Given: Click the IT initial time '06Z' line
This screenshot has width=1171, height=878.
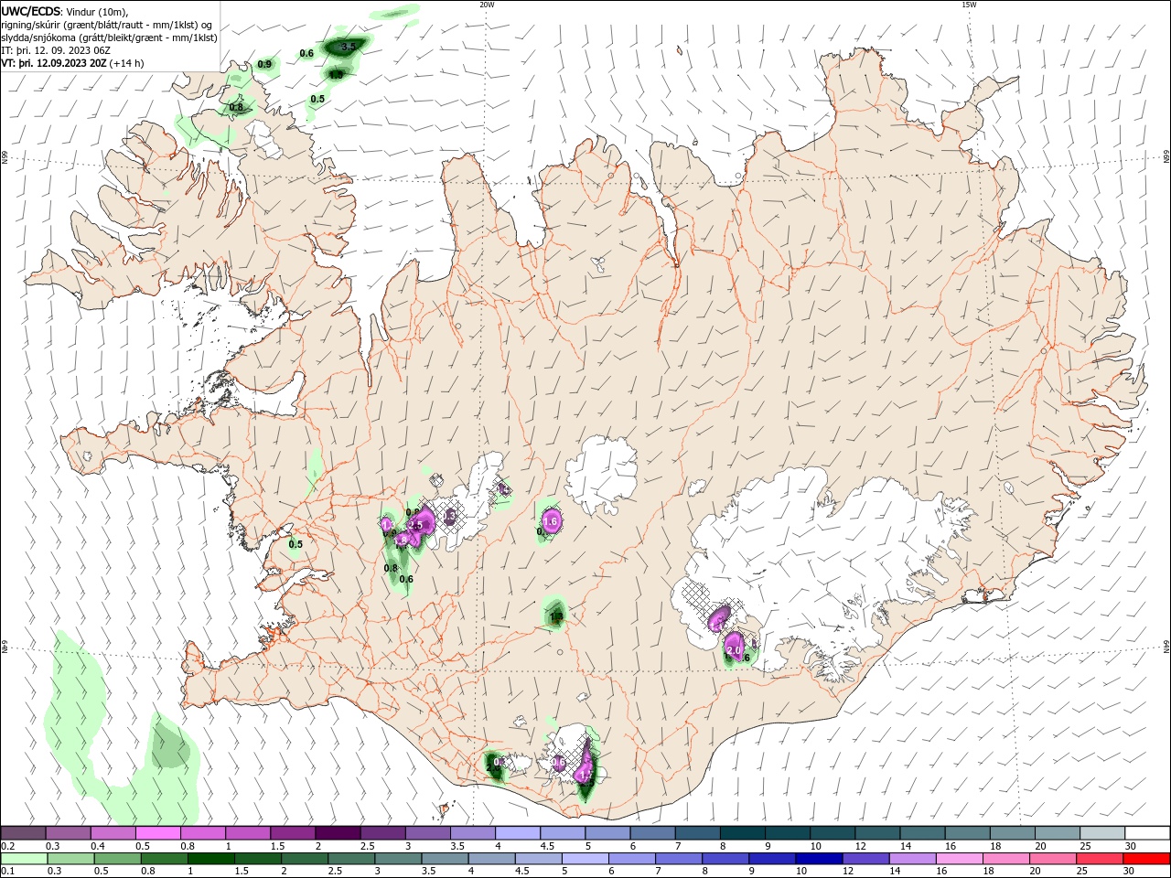Looking at the screenshot, I should [x=56, y=50].
